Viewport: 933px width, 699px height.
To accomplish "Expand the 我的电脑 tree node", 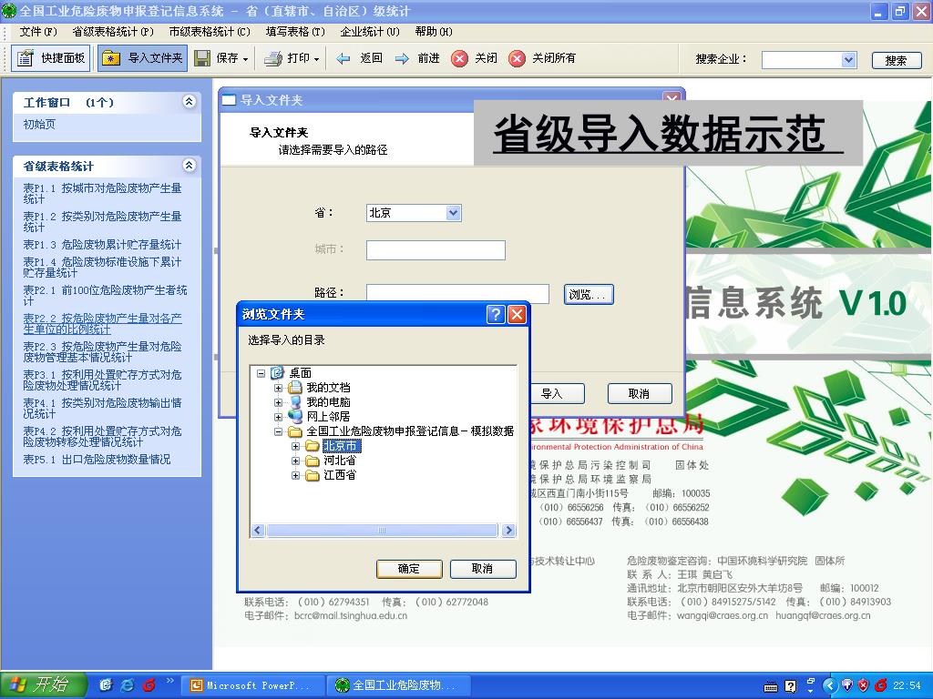I will (278, 402).
